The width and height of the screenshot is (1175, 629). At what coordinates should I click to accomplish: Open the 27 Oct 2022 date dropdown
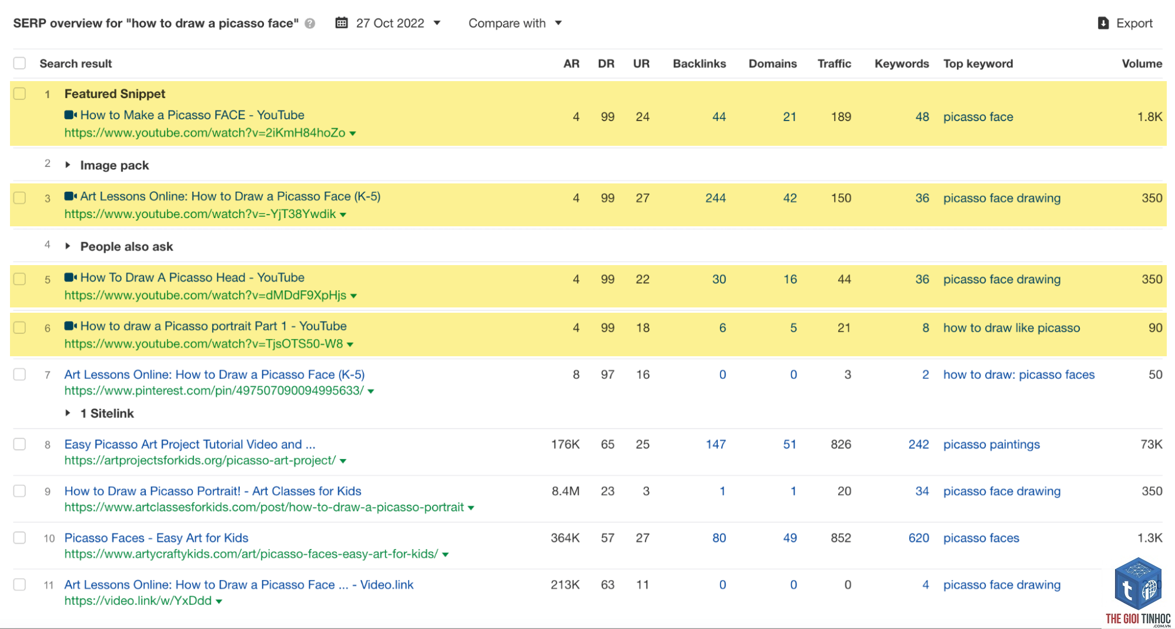coord(388,23)
